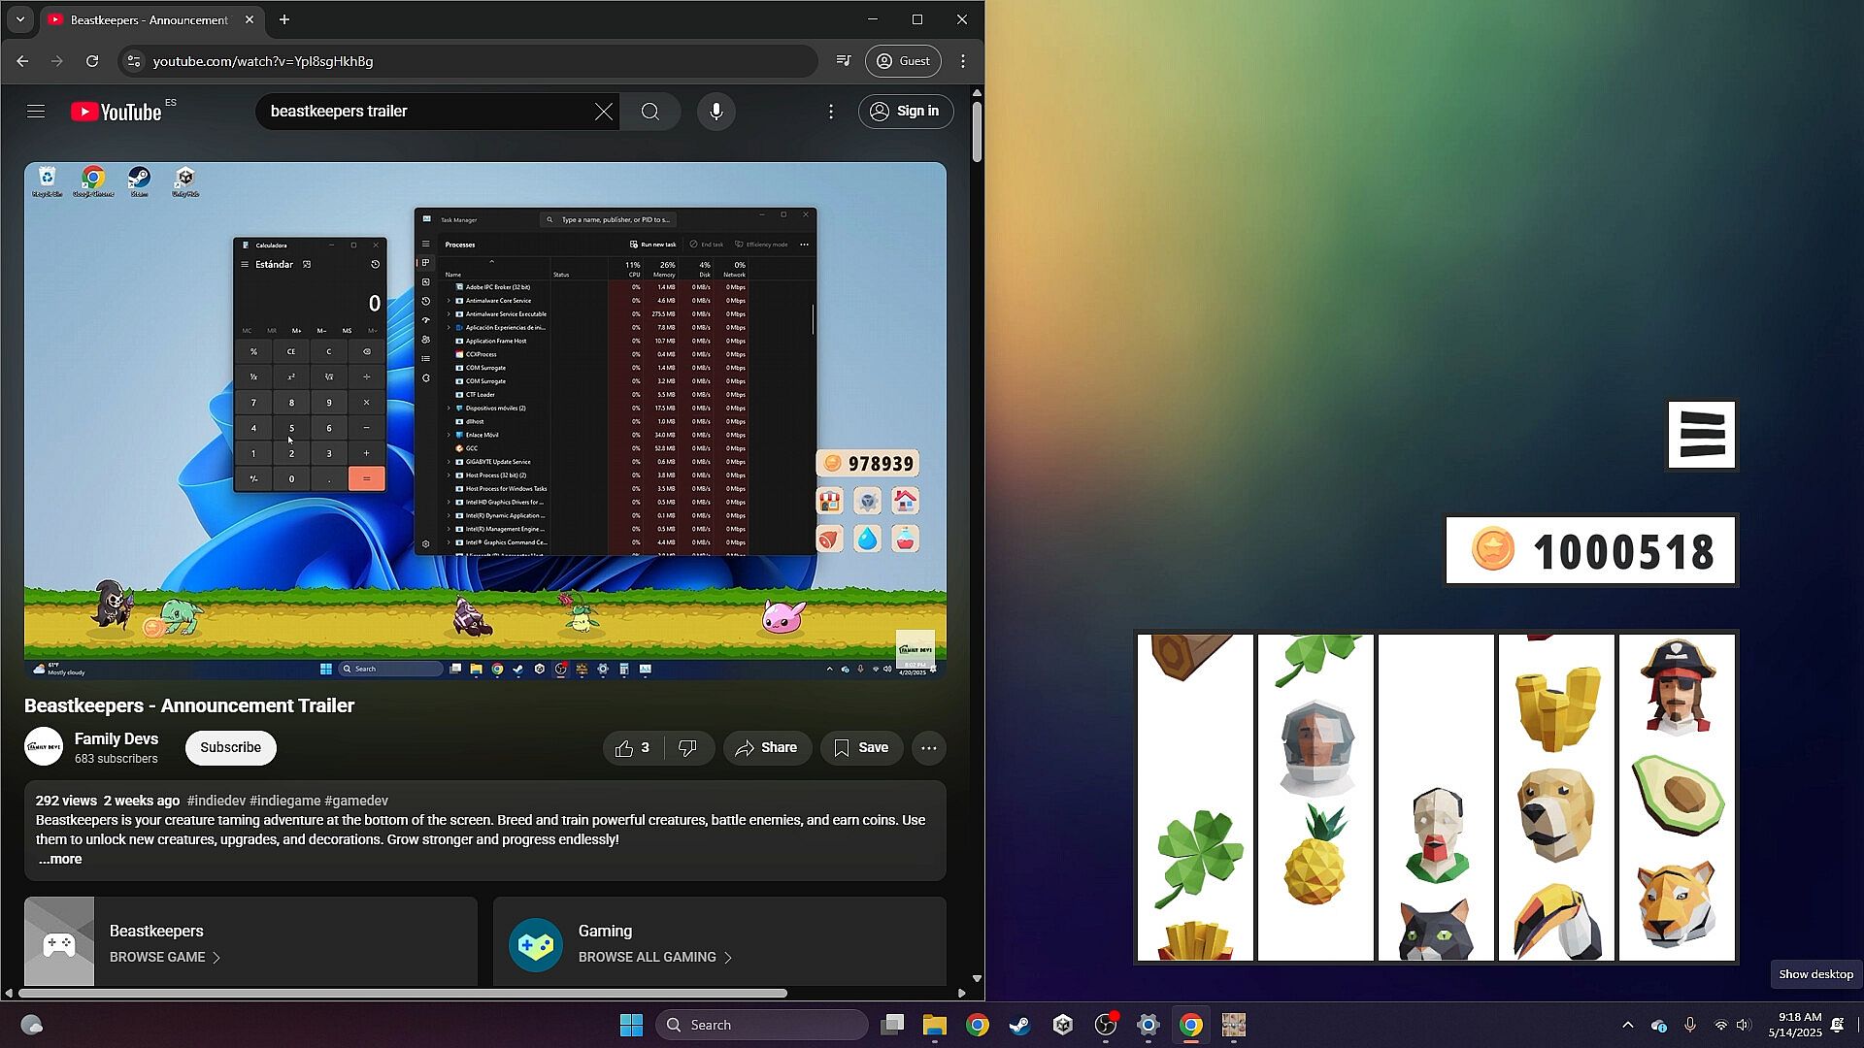Click the #indiedev hashtag link

point(216,801)
